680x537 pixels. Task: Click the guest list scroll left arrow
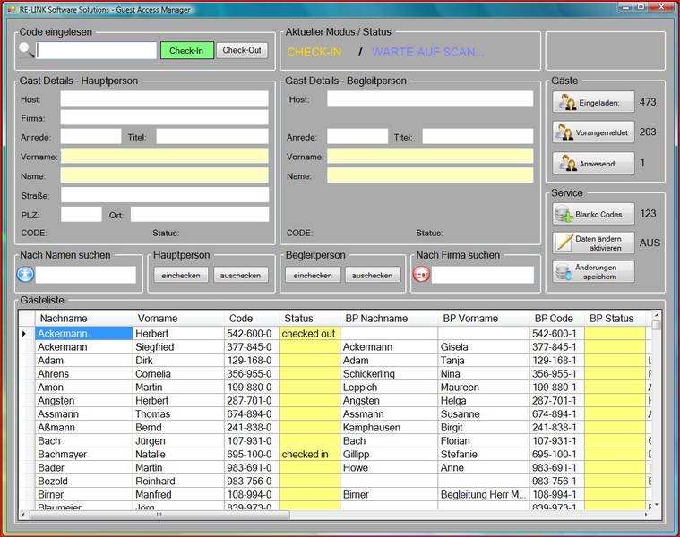tap(23, 515)
